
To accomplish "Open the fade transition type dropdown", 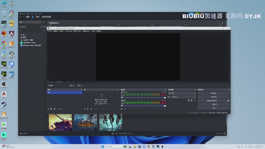I will coord(182,93).
